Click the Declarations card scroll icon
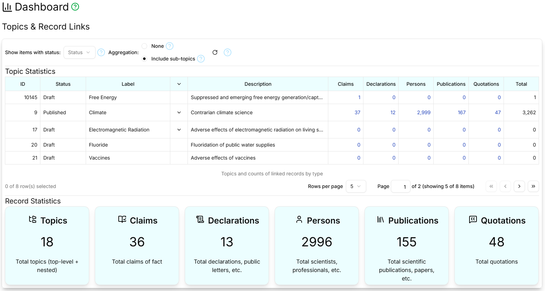The width and height of the screenshot is (545, 291). click(x=200, y=220)
